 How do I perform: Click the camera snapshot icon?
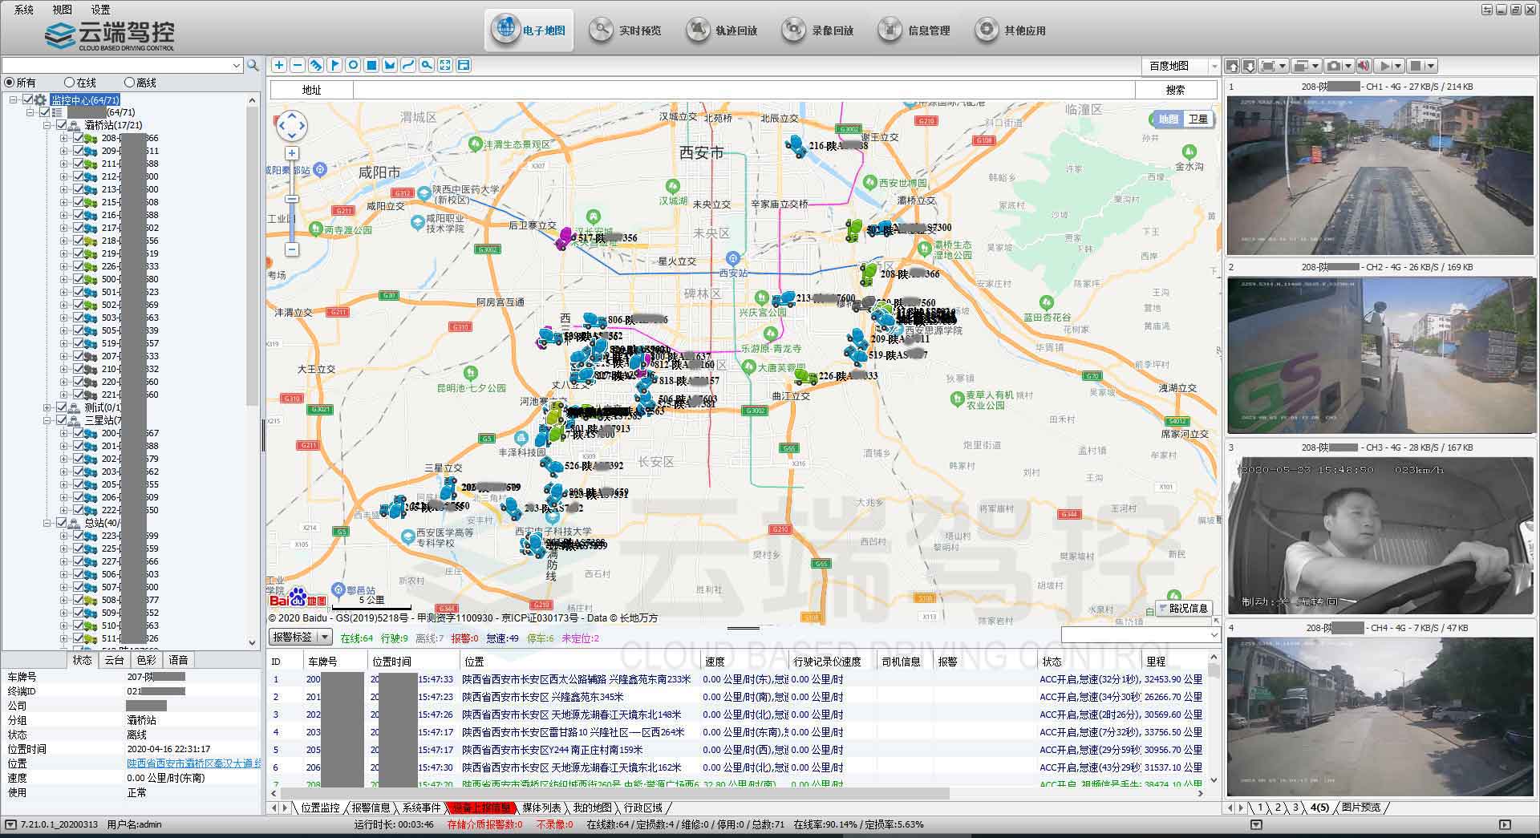pyautogui.click(x=1333, y=66)
